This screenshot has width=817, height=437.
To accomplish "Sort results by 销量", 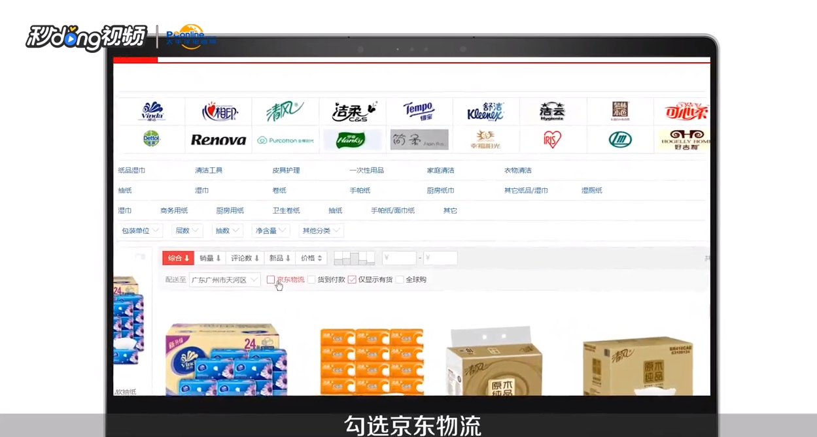I will [x=210, y=258].
